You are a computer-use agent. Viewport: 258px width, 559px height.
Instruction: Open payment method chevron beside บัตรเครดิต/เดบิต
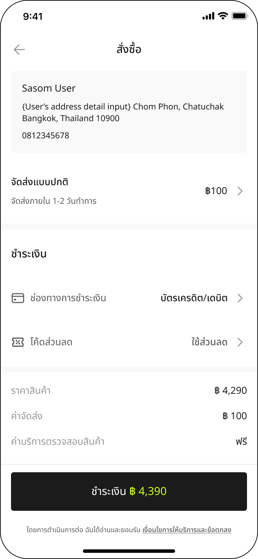tap(240, 298)
